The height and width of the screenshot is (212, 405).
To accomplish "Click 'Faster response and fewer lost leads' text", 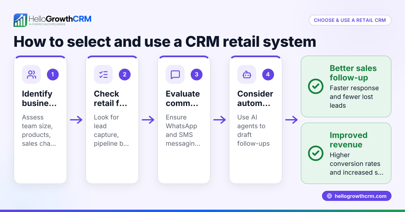I will [354, 97].
